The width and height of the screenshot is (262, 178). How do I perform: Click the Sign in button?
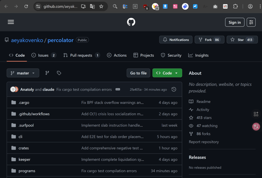coord(235,22)
